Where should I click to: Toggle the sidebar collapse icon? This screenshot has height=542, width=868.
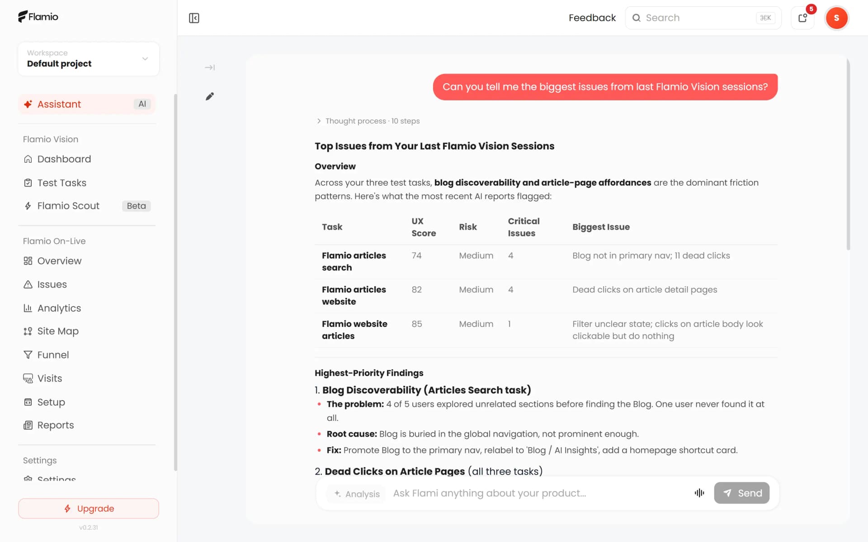click(194, 18)
